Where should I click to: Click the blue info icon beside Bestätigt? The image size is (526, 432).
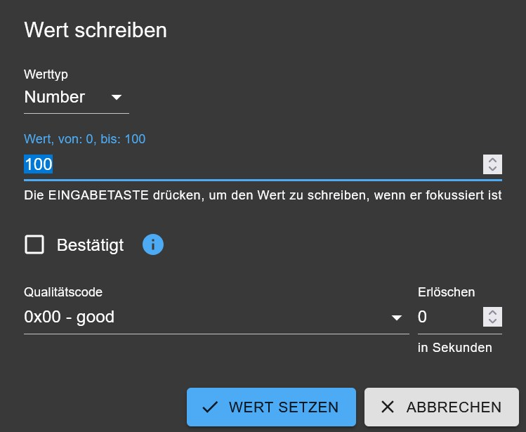[153, 244]
